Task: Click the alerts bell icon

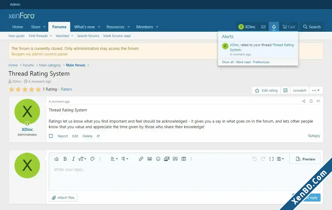Action: (x=274, y=27)
